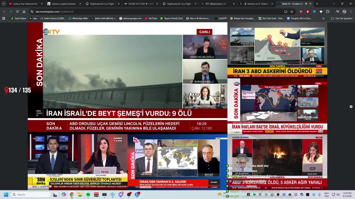The width and height of the screenshot is (355, 199).
Task: Open the tab search dropdown arrow
Action: point(4,4)
